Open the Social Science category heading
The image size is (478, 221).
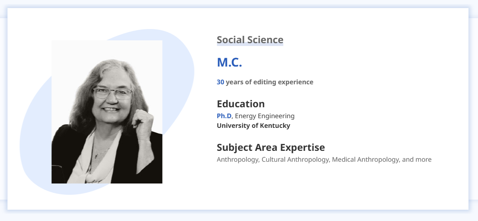pos(250,40)
